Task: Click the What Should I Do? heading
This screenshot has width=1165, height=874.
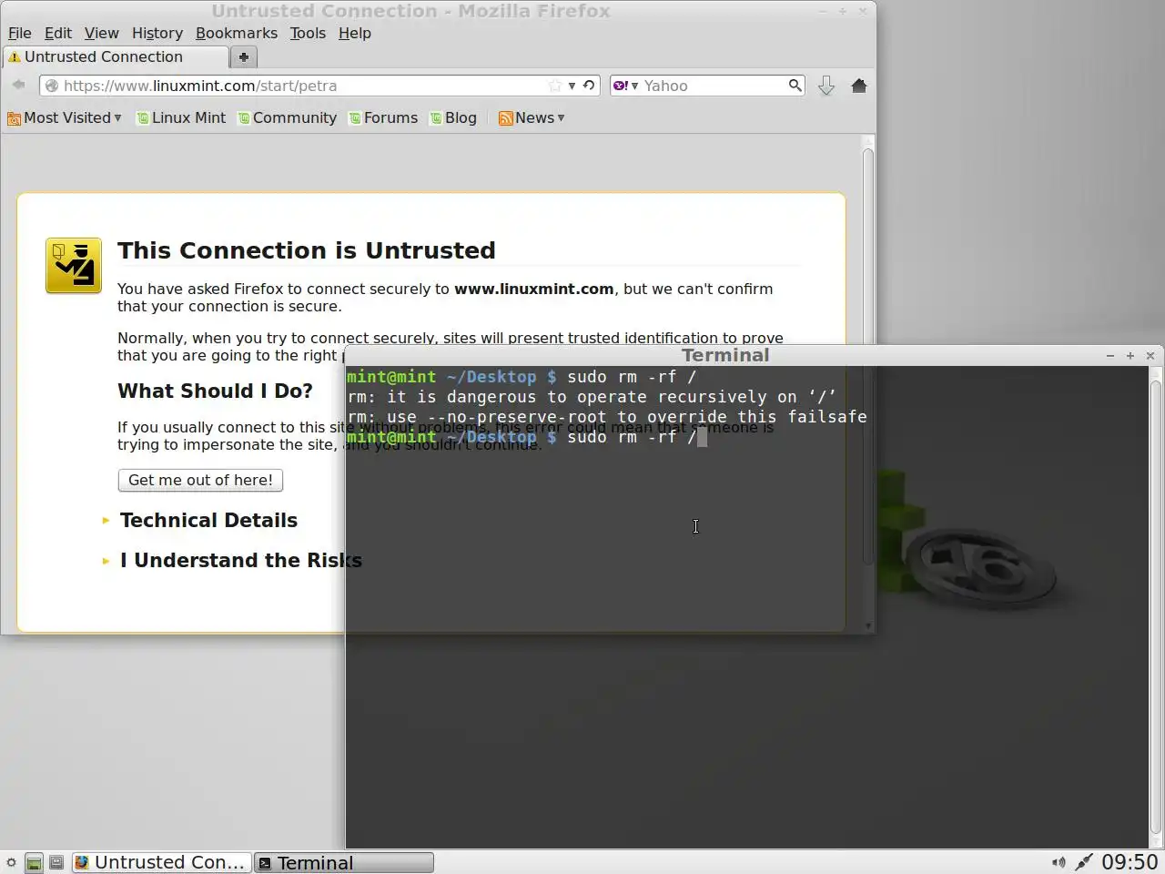Action: (x=215, y=391)
